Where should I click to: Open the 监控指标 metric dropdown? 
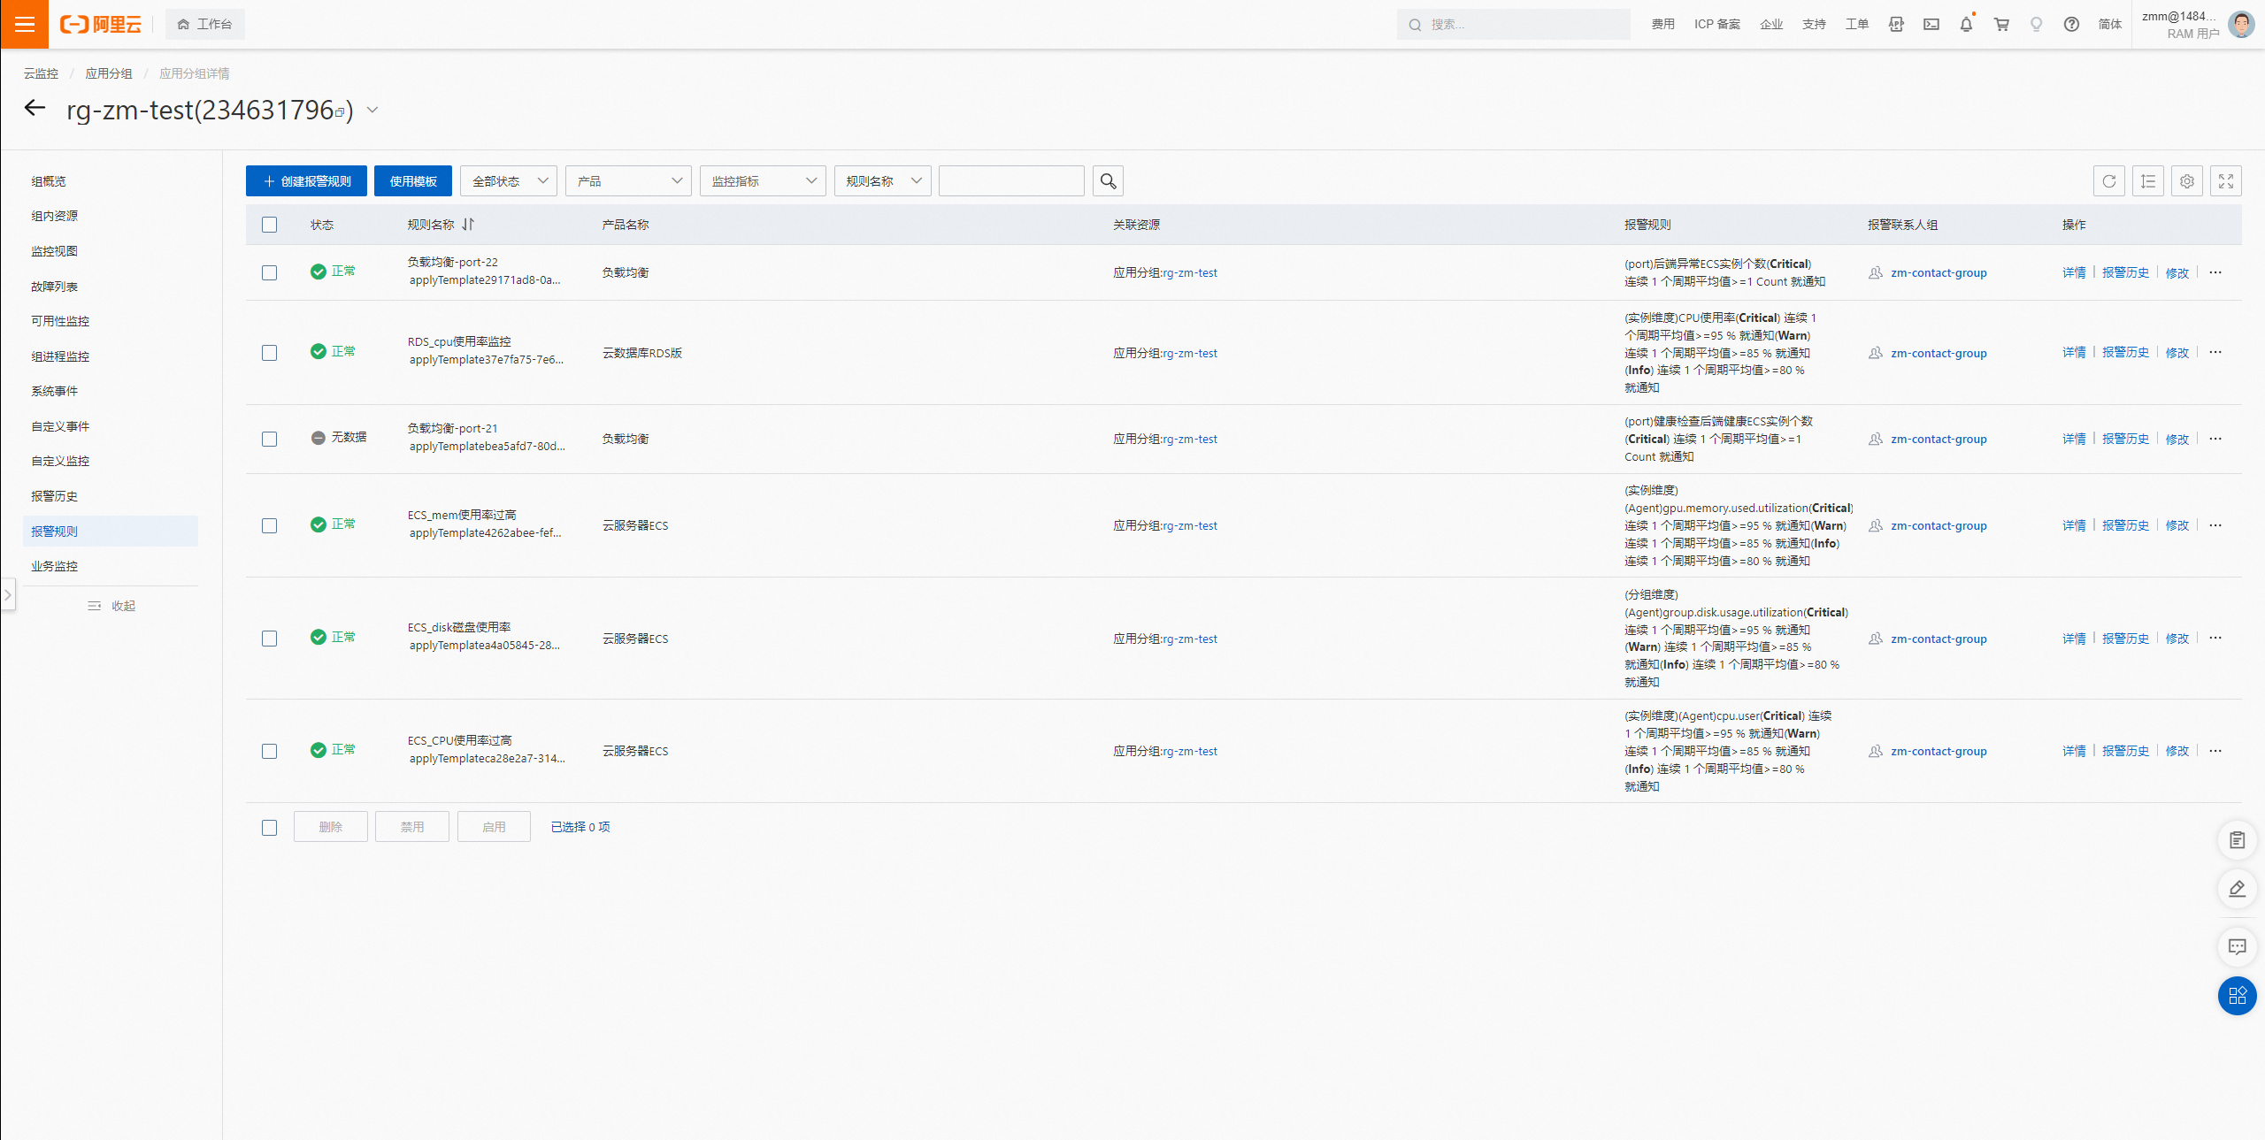tap(763, 181)
